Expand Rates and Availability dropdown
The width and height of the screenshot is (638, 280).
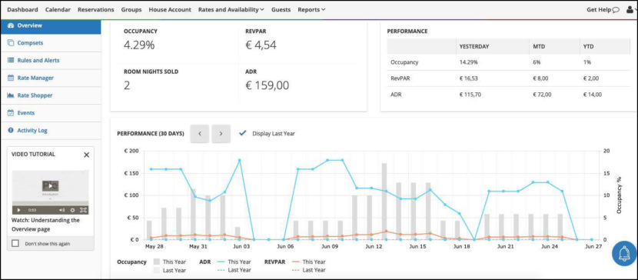[x=231, y=9]
